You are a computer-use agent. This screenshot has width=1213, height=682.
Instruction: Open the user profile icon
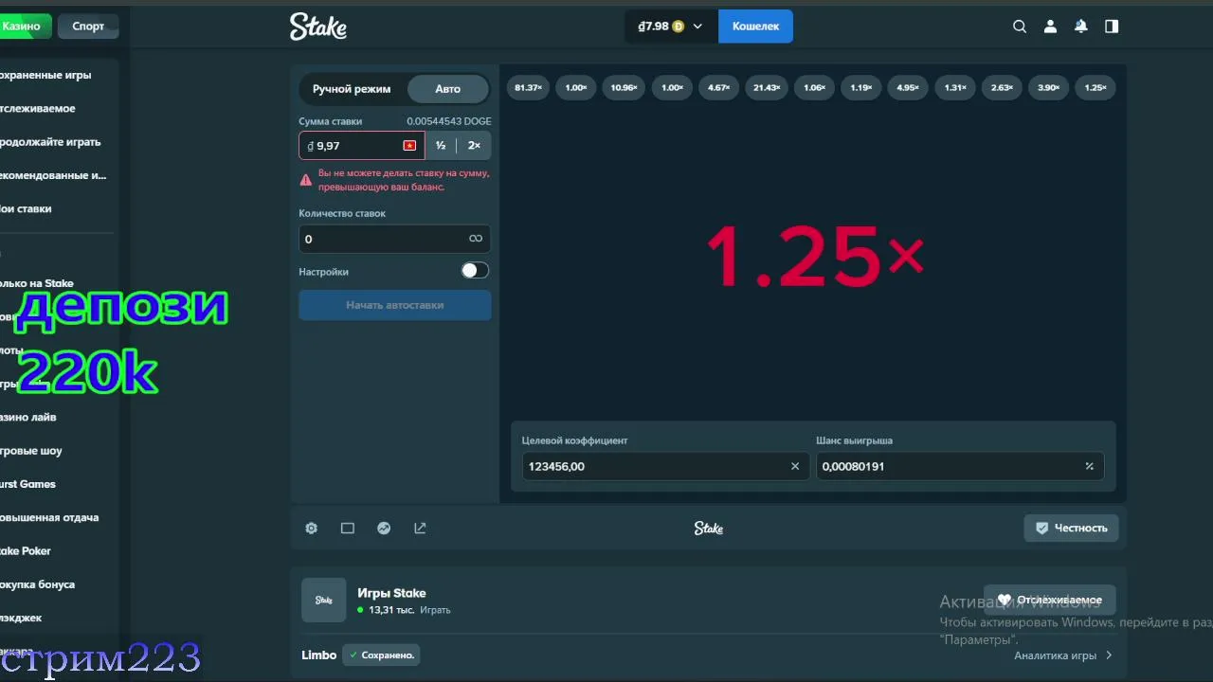pyautogui.click(x=1050, y=27)
